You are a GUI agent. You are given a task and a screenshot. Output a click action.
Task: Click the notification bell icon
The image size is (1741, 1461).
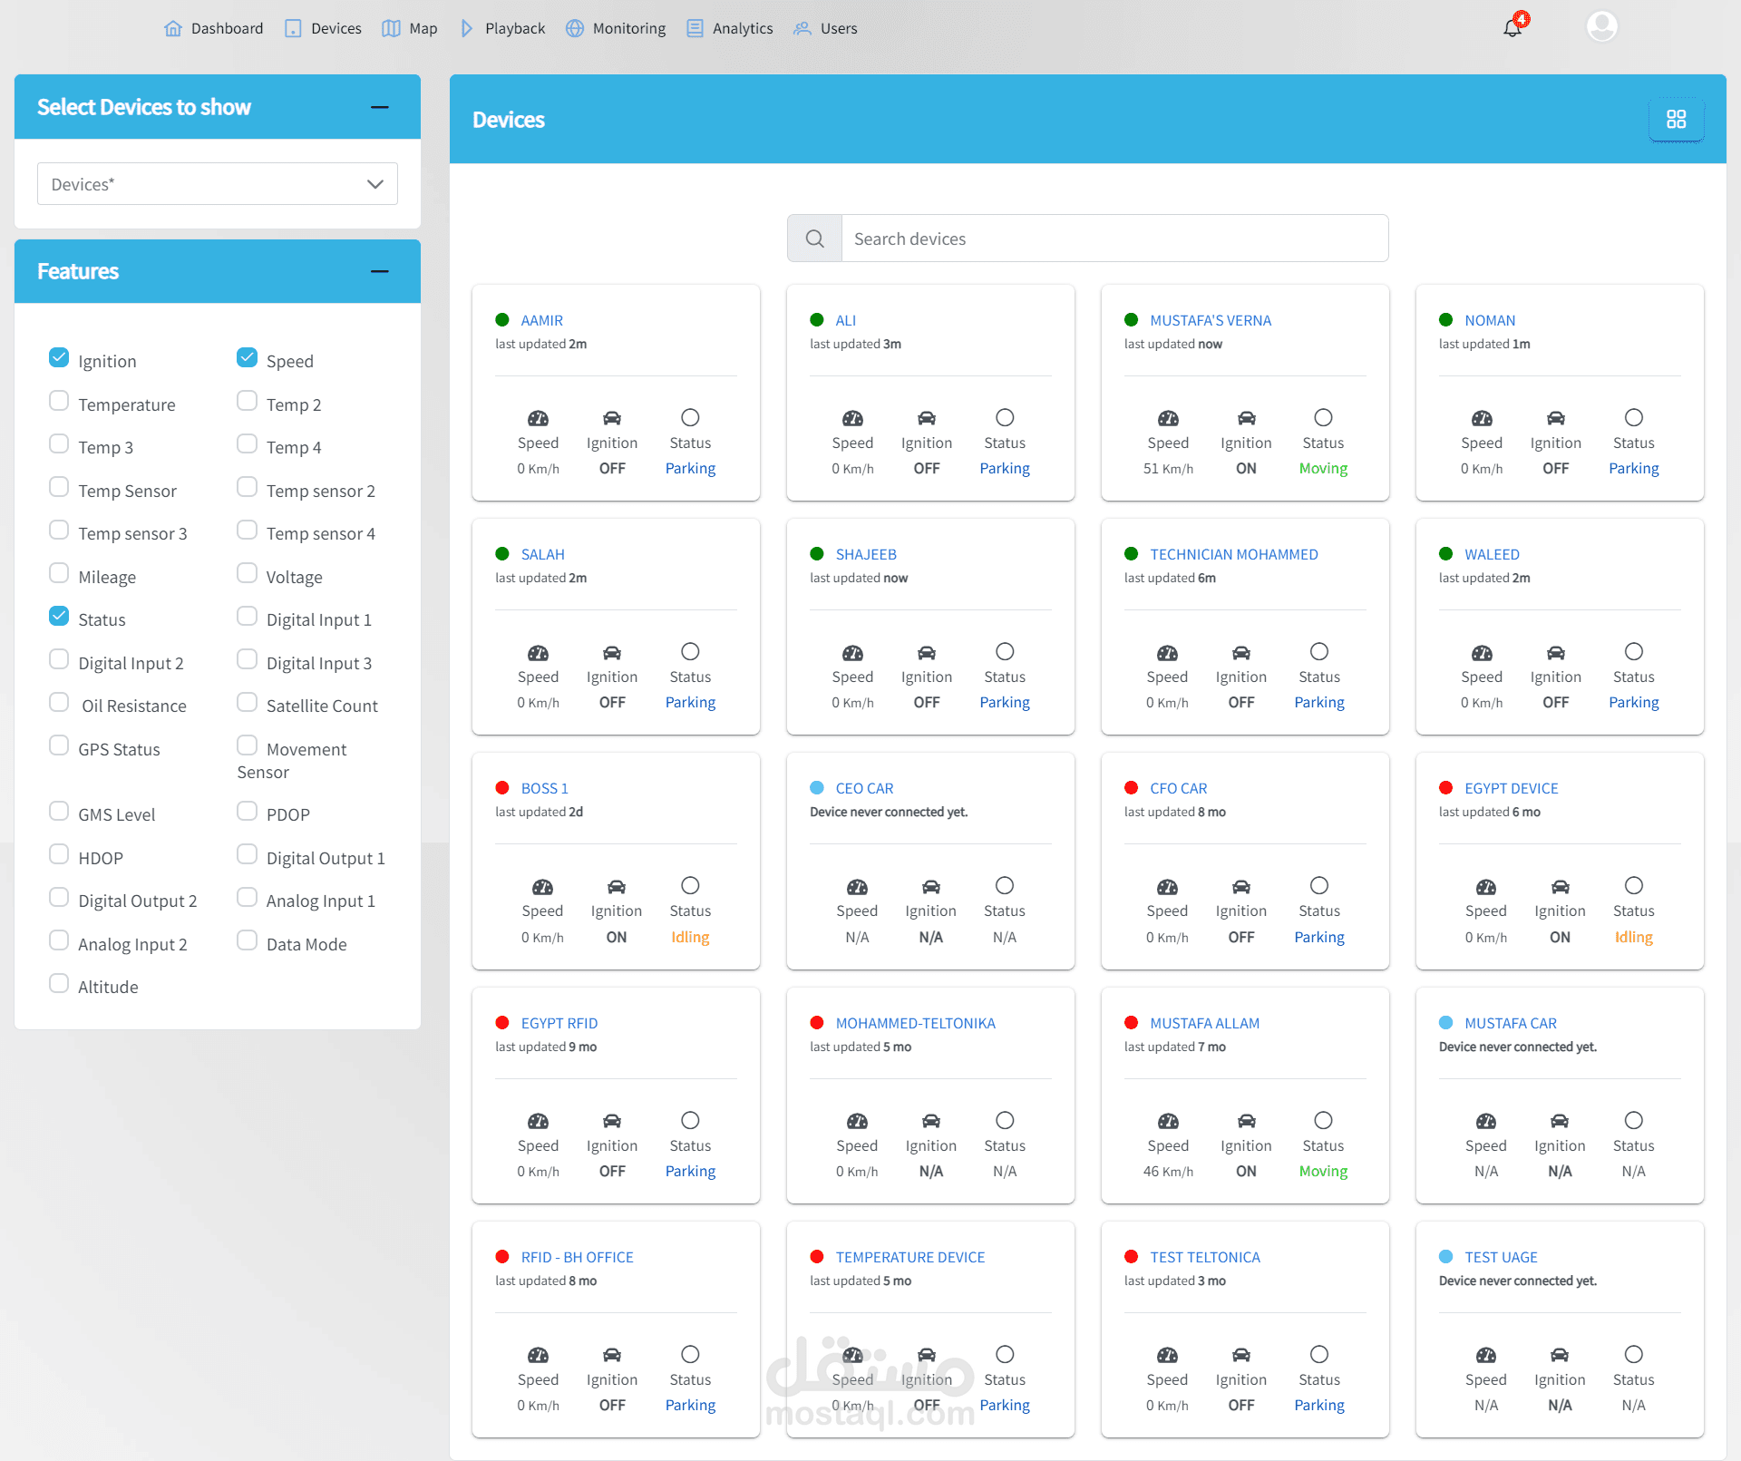(x=1512, y=27)
